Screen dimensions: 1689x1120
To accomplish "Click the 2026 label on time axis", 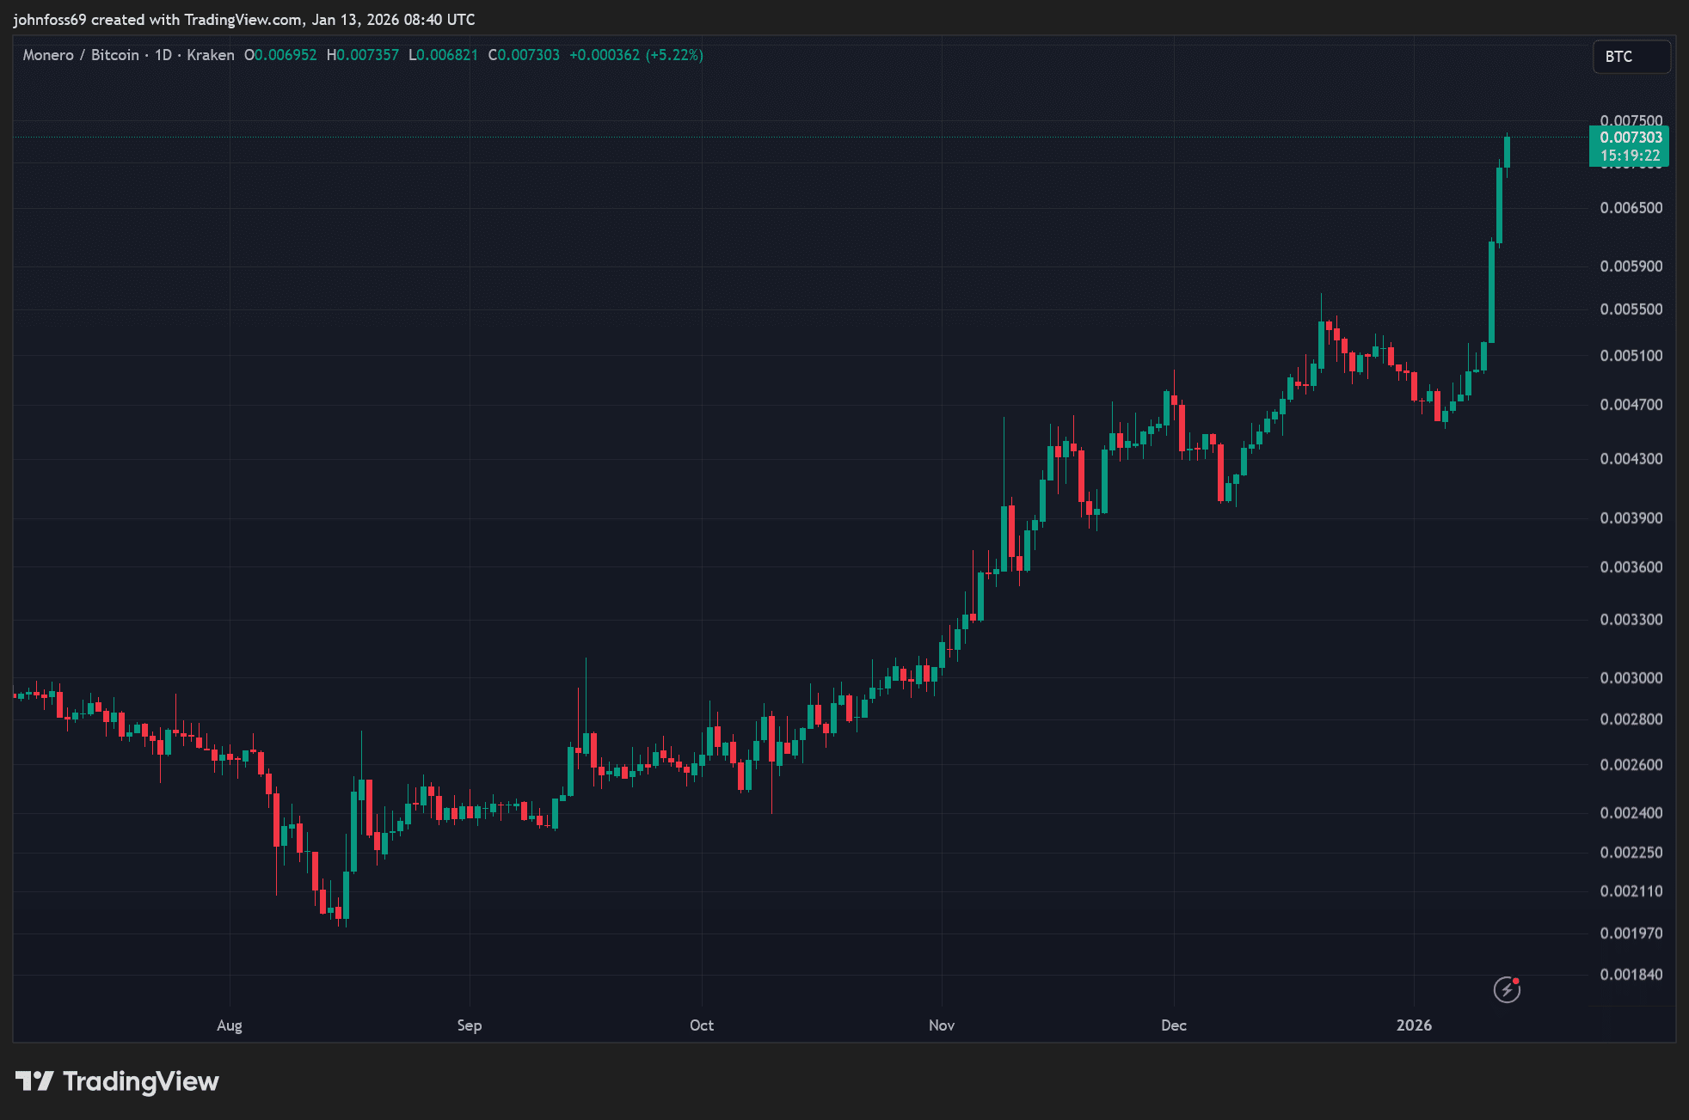I will coord(1414,1025).
